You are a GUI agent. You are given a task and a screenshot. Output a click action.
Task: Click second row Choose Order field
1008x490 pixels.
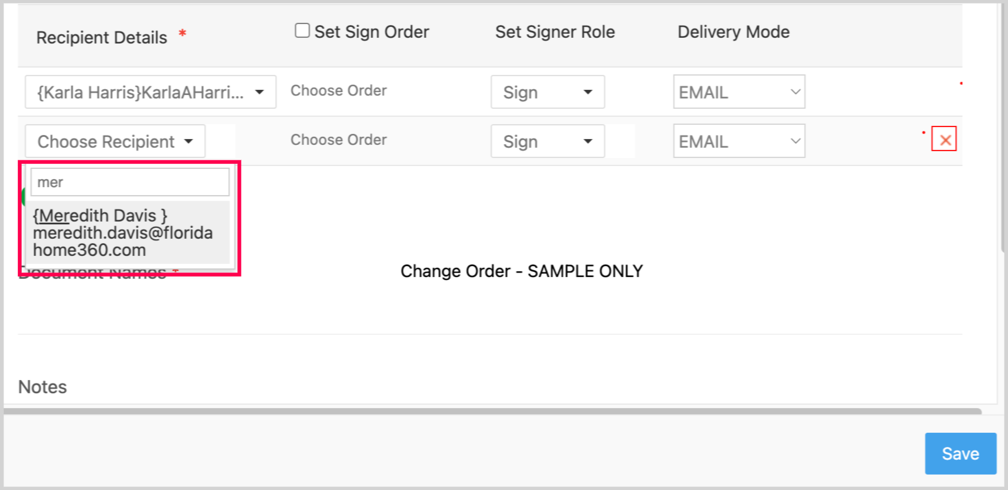[338, 140]
